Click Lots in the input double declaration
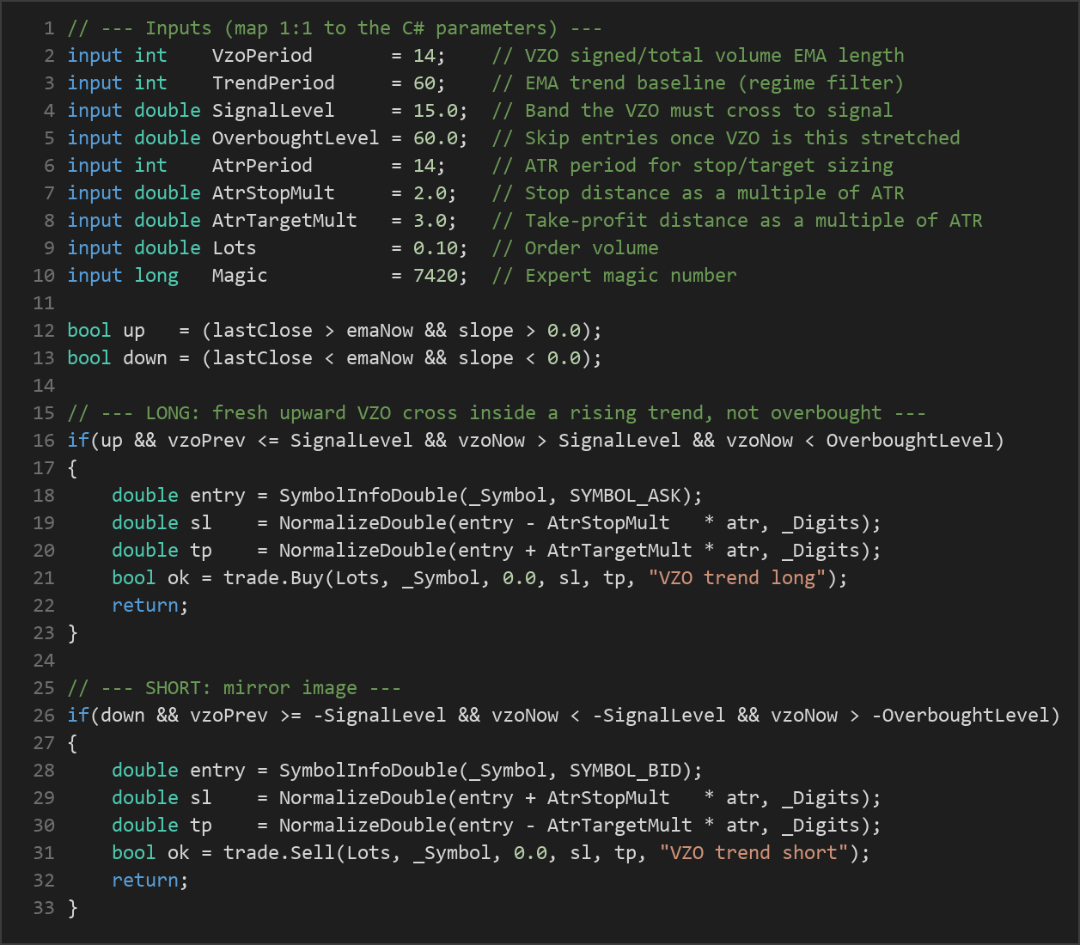The height and width of the screenshot is (945, 1080). (x=235, y=248)
